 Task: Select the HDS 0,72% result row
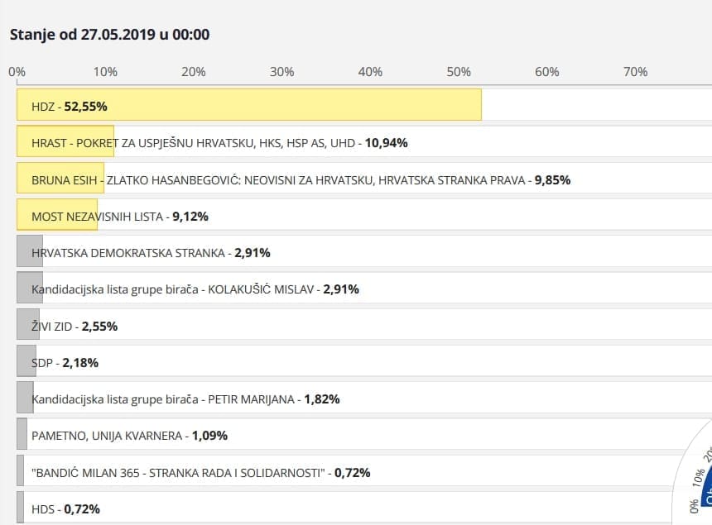click(65, 508)
